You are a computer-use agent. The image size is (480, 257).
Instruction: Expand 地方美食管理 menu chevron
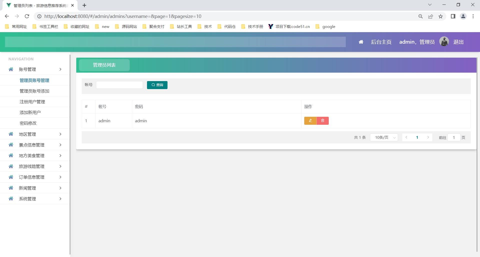60,155
